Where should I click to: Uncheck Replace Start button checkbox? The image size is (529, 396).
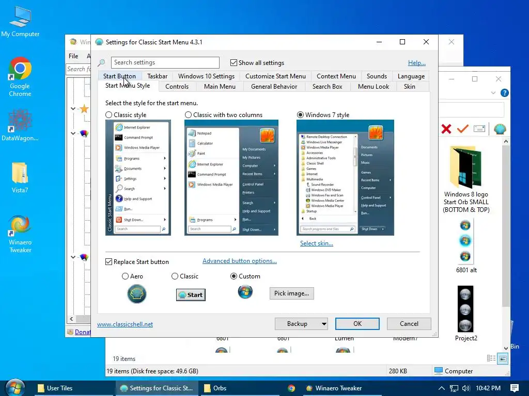[108, 261]
